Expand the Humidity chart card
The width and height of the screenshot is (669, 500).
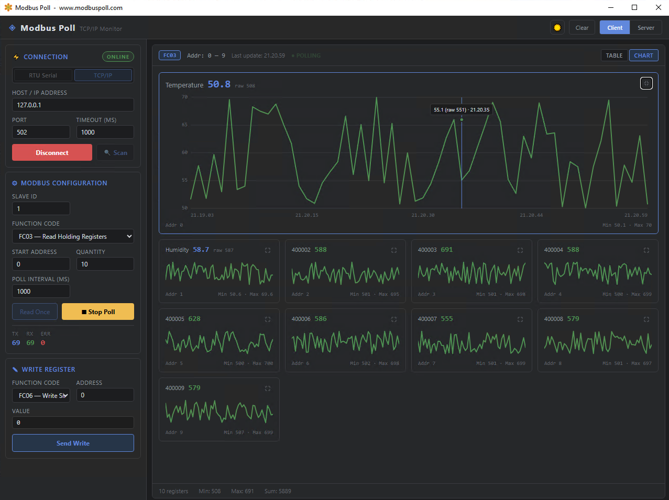268,250
